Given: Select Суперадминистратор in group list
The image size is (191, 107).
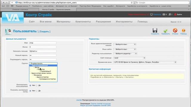Looking at the screenshot, I should pyautogui.click(x=43, y=79).
